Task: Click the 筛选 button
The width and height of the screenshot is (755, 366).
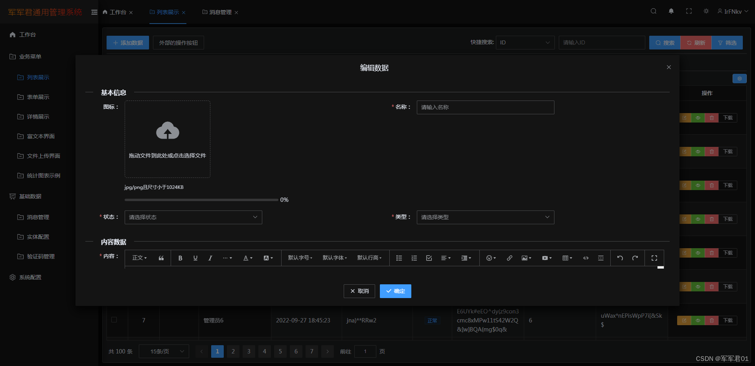Action: pos(727,42)
